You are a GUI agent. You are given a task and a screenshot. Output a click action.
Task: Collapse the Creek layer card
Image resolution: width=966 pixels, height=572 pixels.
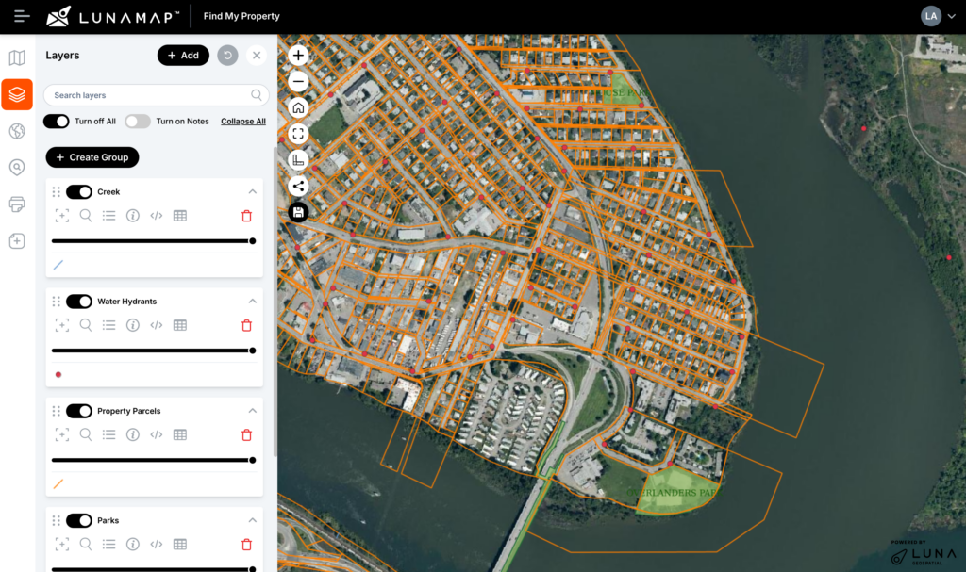253,192
